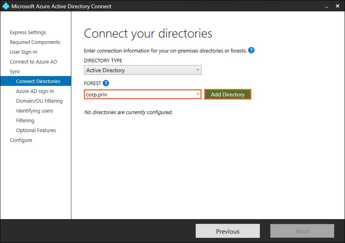Open the Azure AD sign-in step

[35, 91]
